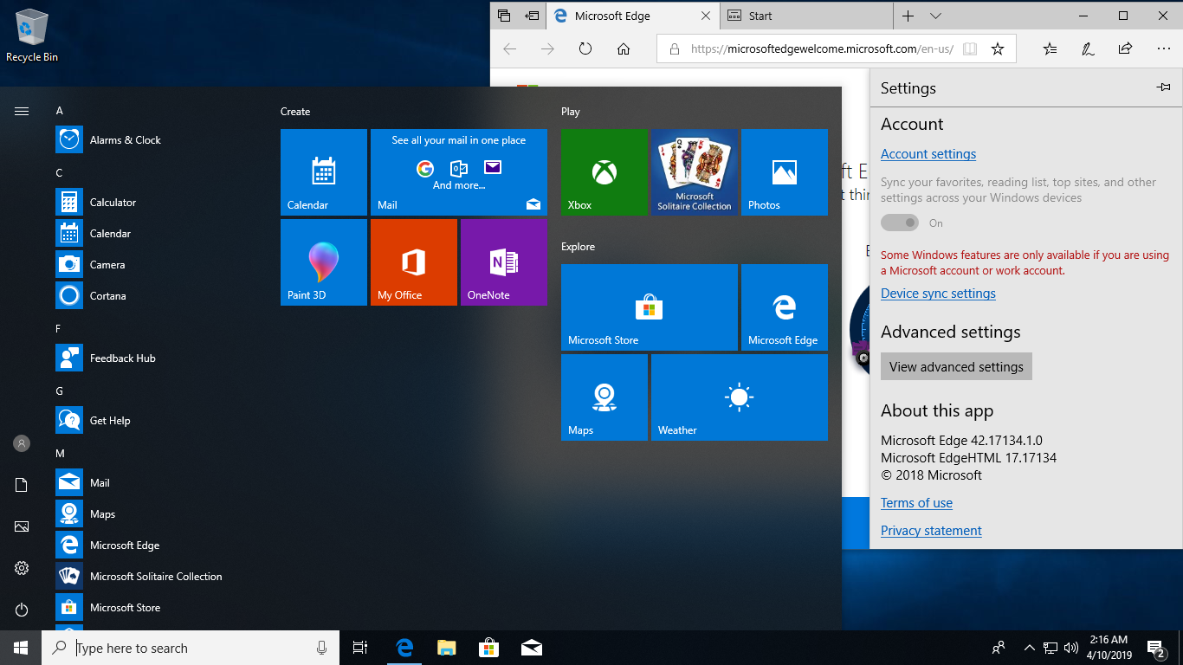Screen dimensions: 1183x665
Task: Show tab previews chevron in Edge
Action: [935, 16]
